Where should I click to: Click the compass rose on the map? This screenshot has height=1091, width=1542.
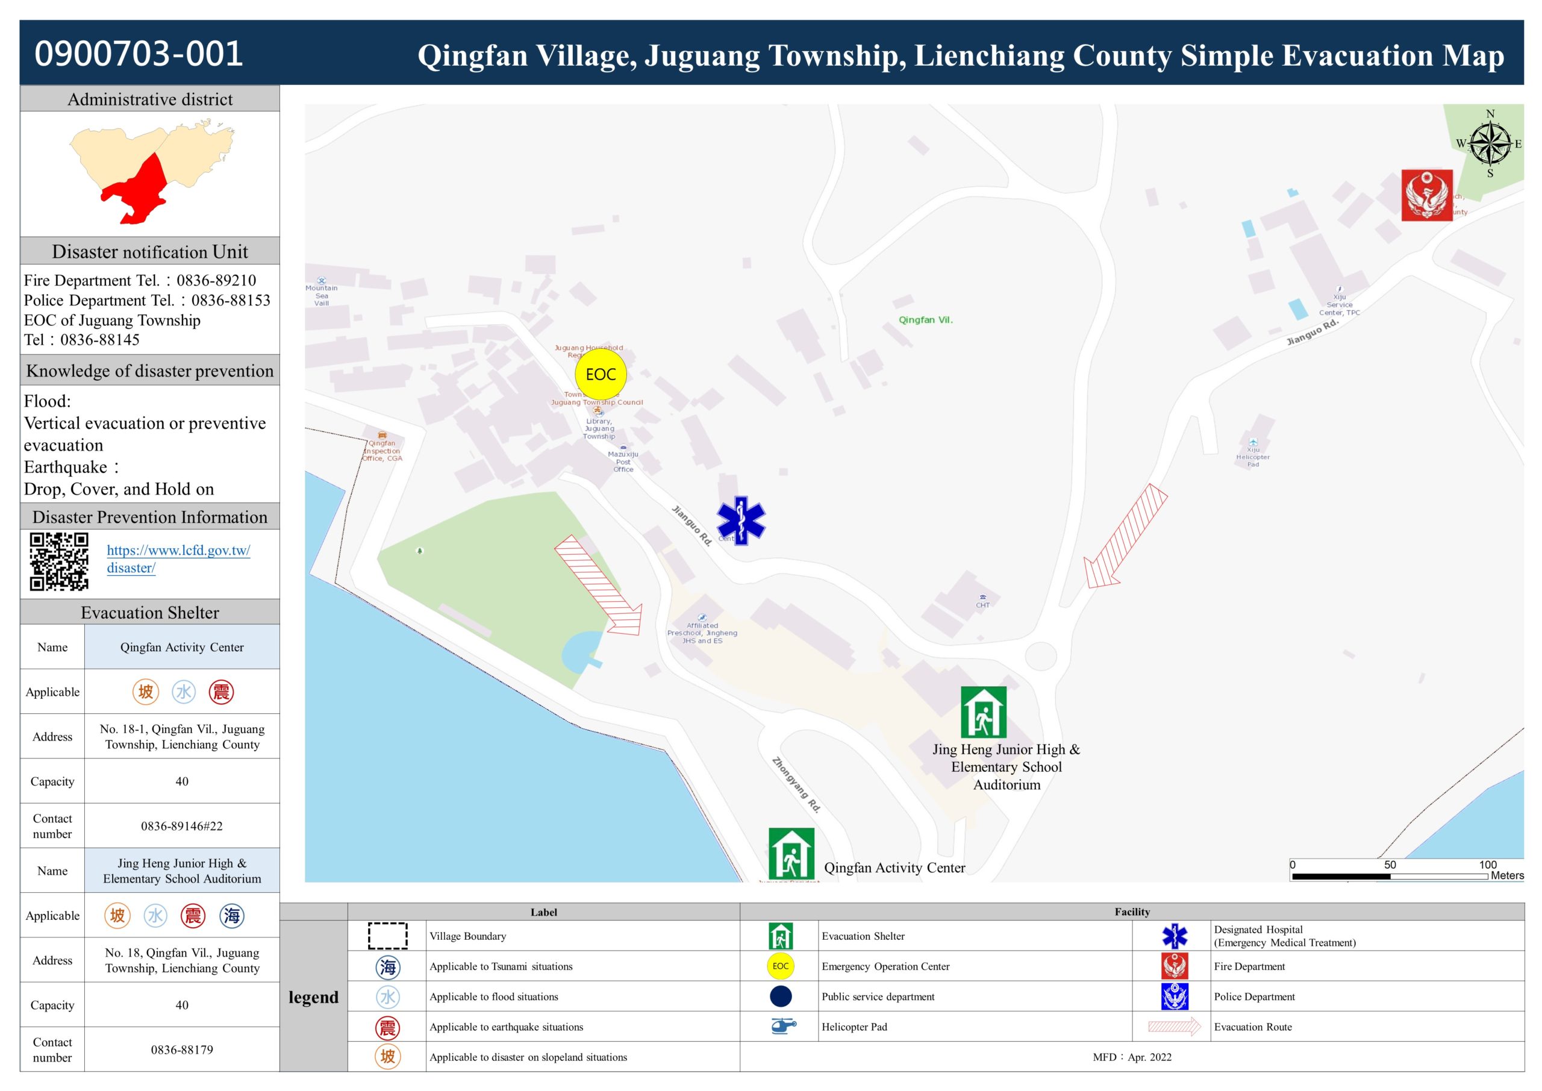(1489, 144)
